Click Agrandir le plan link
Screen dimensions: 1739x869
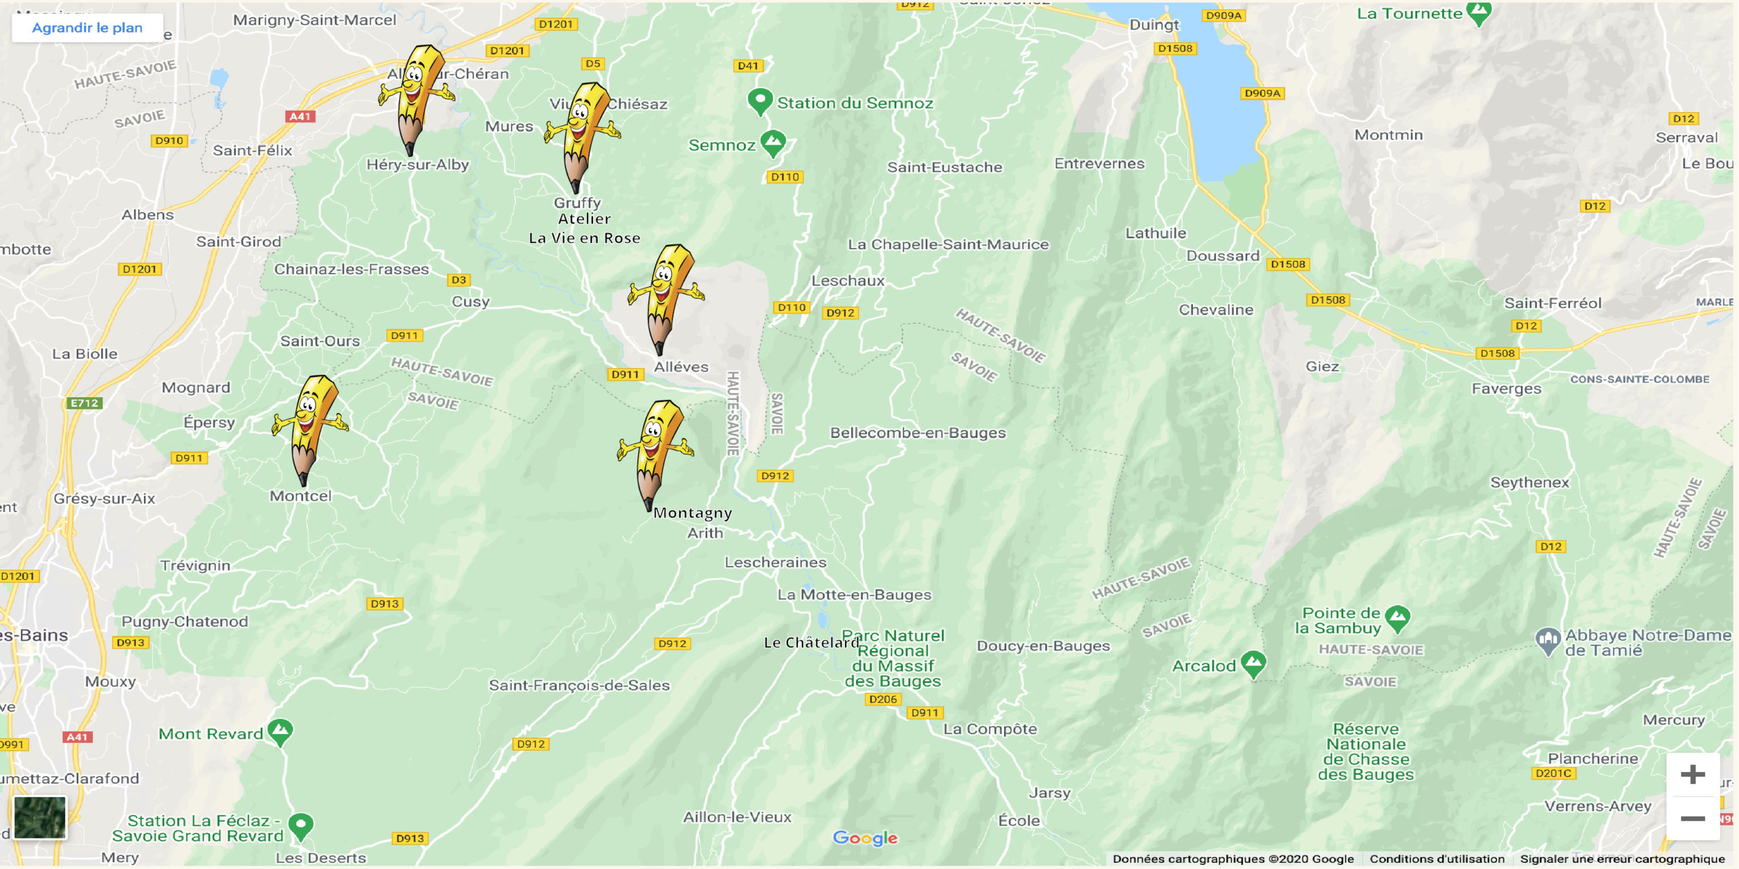[x=87, y=28]
